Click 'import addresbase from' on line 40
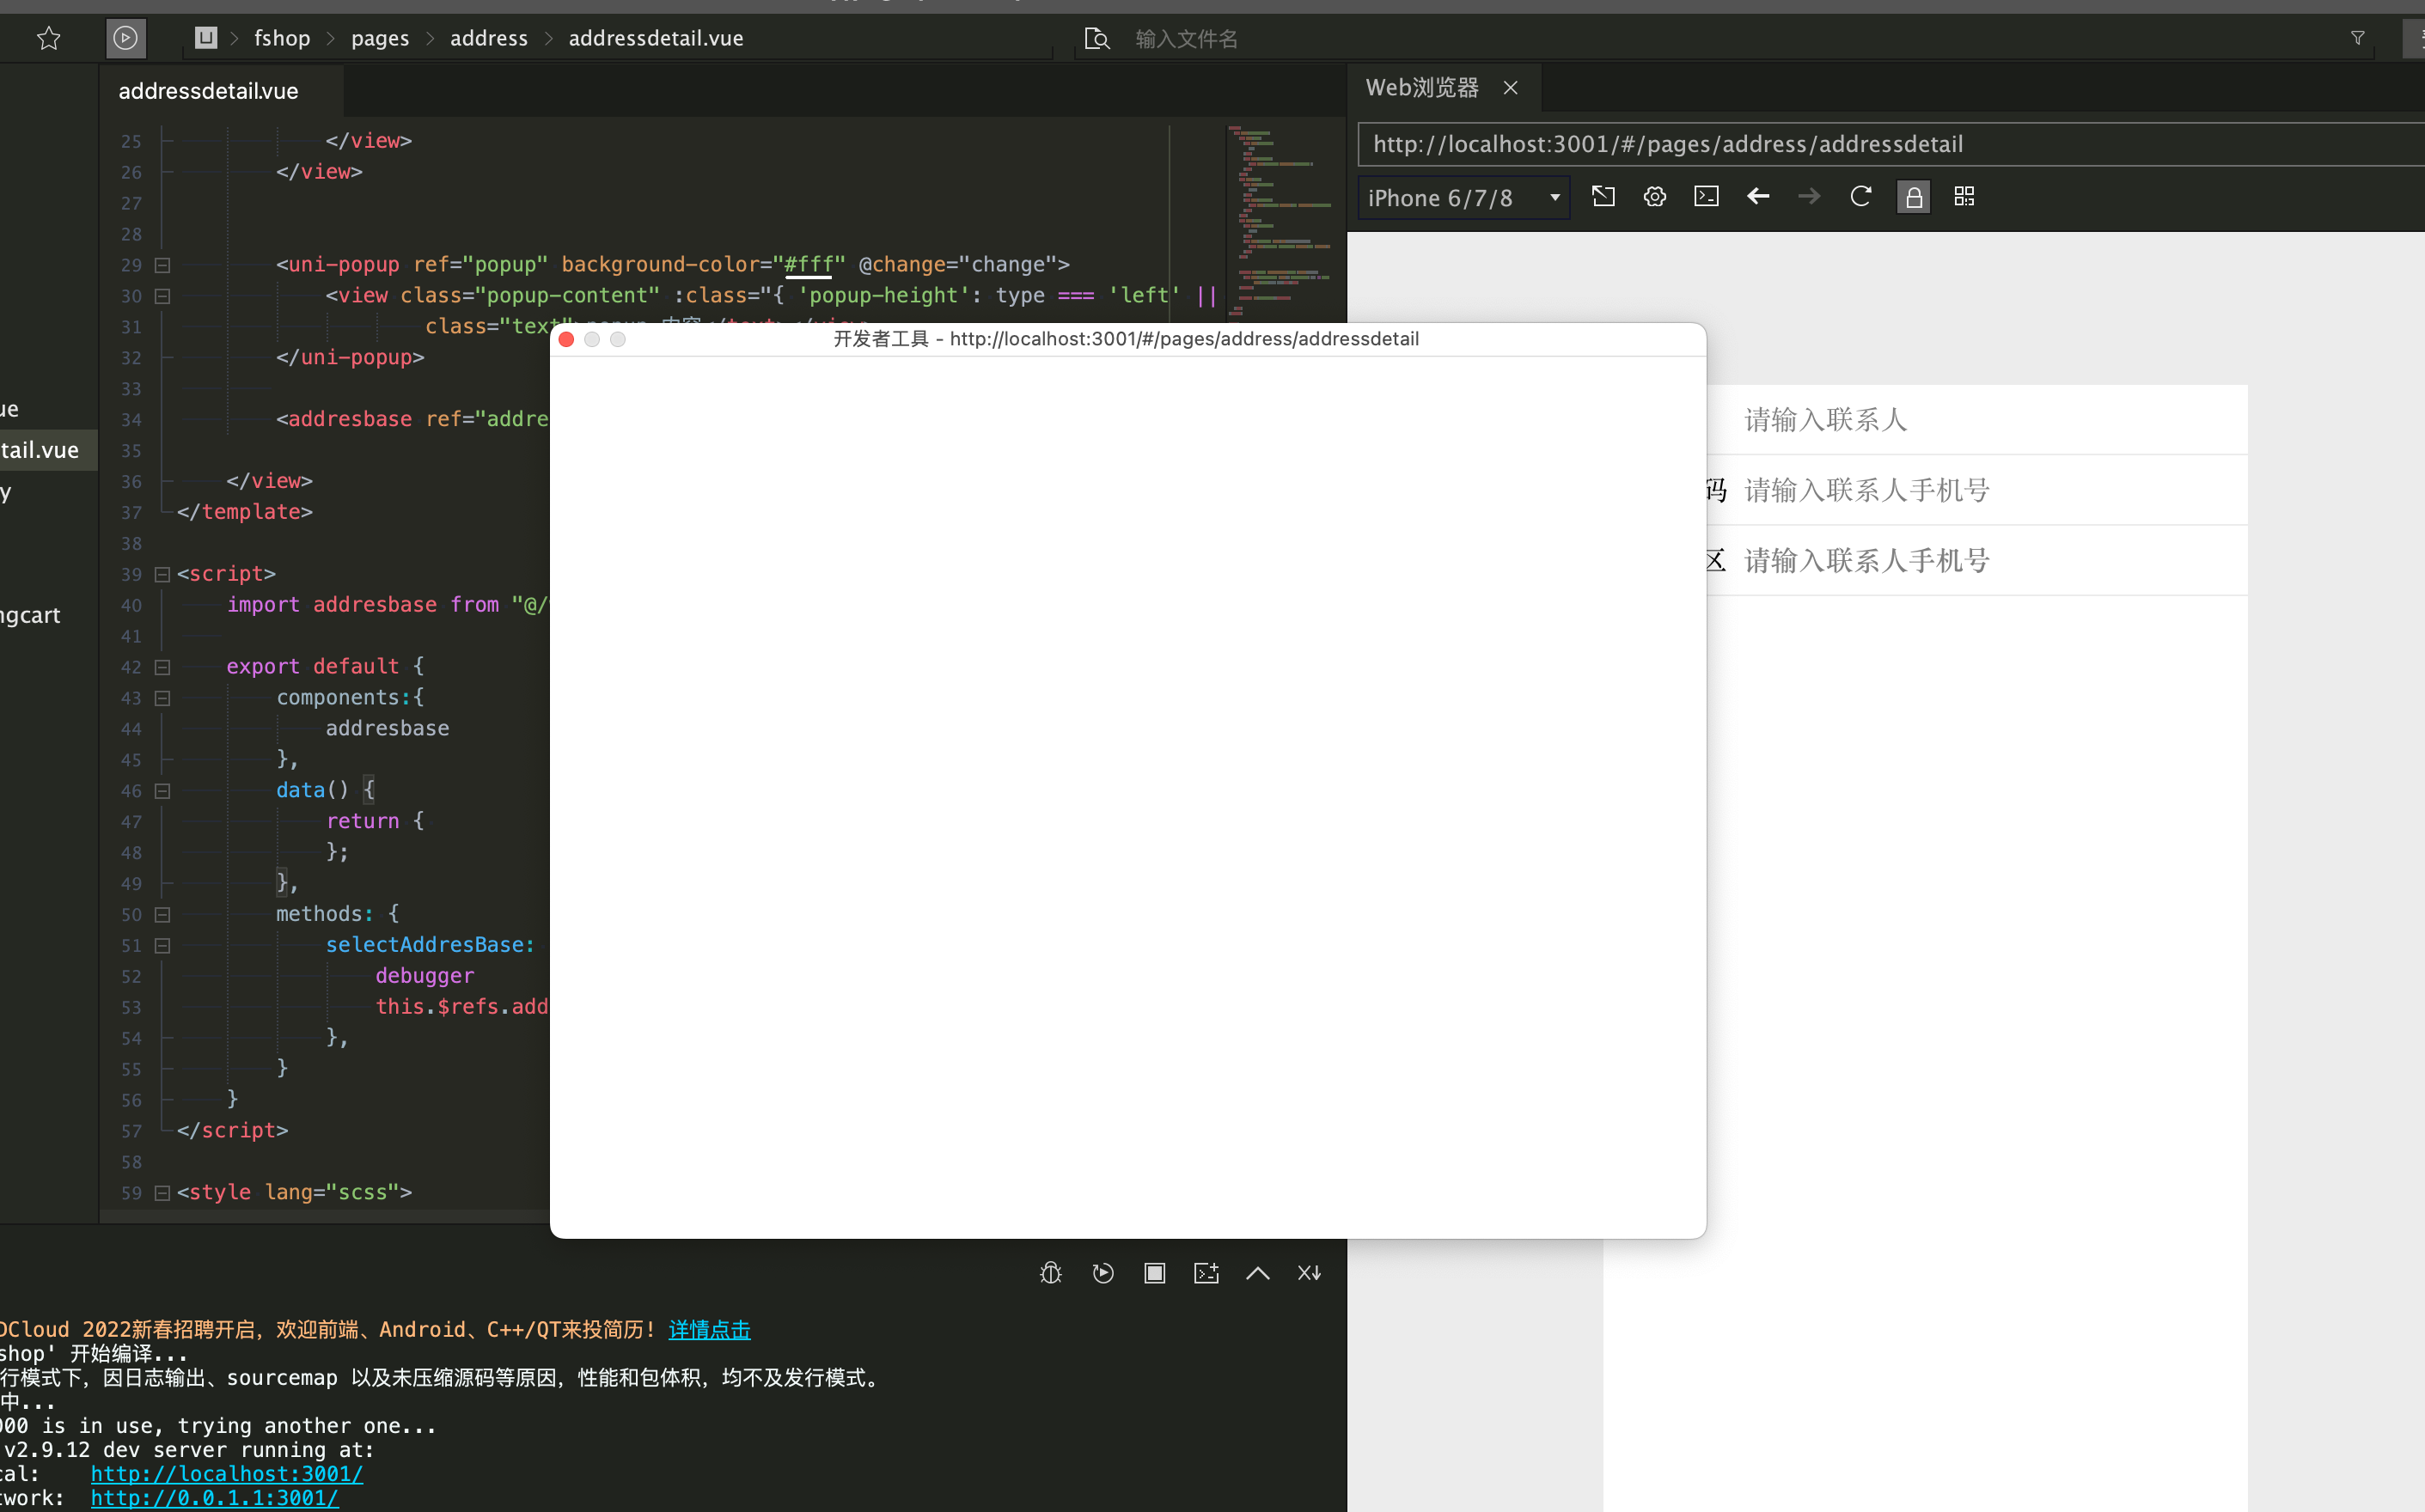The image size is (2425, 1512). (363, 604)
